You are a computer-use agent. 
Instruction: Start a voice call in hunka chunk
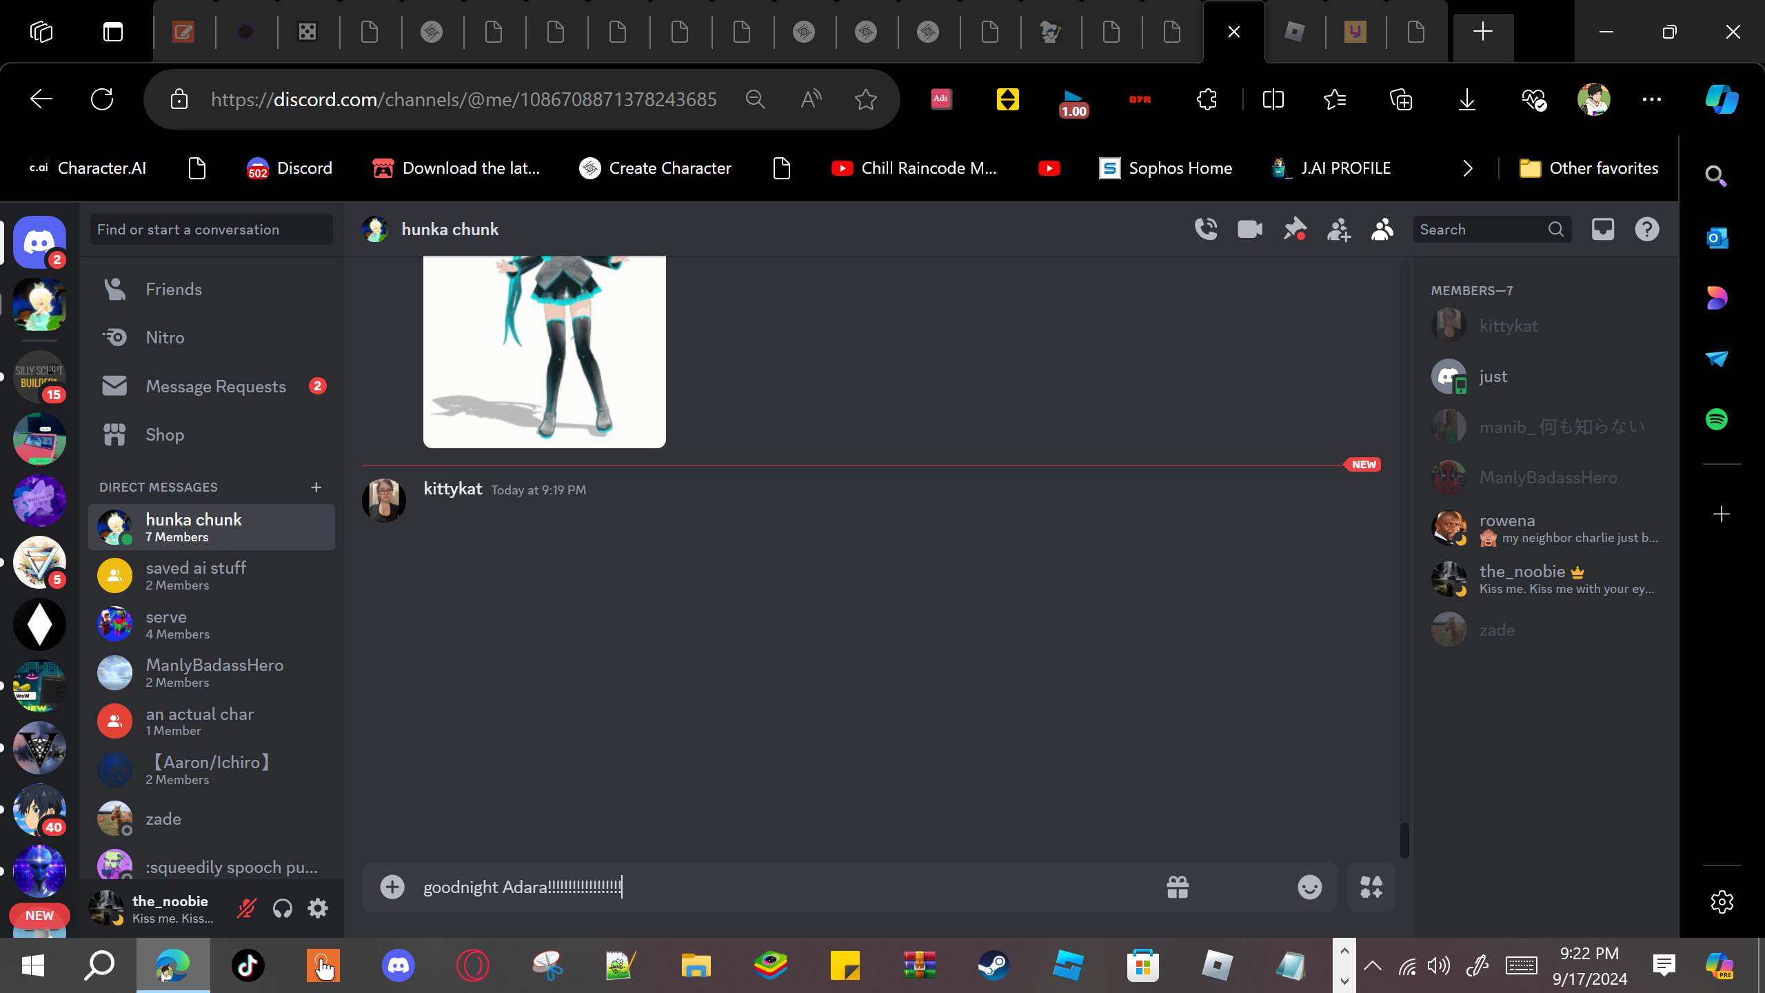(1206, 229)
